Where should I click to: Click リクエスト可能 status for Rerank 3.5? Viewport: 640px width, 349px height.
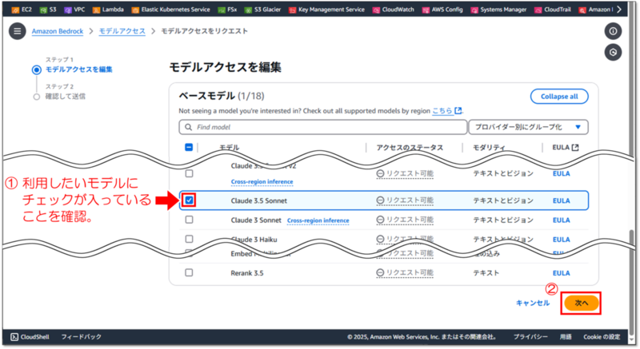[405, 273]
